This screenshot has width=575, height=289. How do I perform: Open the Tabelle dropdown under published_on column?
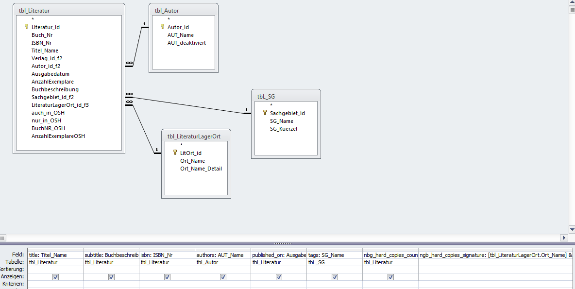pyautogui.click(x=279, y=261)
